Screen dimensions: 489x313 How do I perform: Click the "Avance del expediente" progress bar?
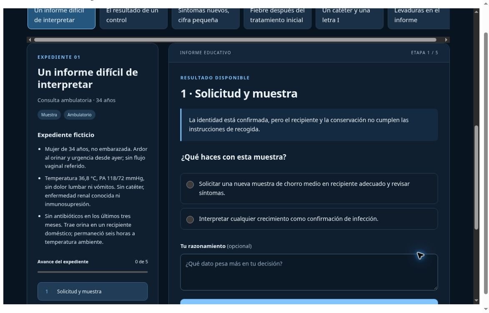(93, 272)
